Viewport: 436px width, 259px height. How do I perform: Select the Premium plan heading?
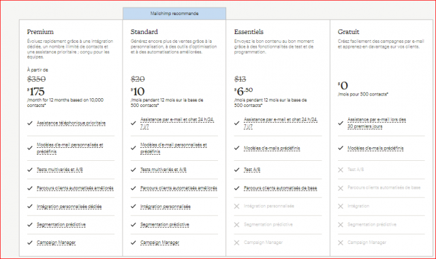(x=40, y=32)
